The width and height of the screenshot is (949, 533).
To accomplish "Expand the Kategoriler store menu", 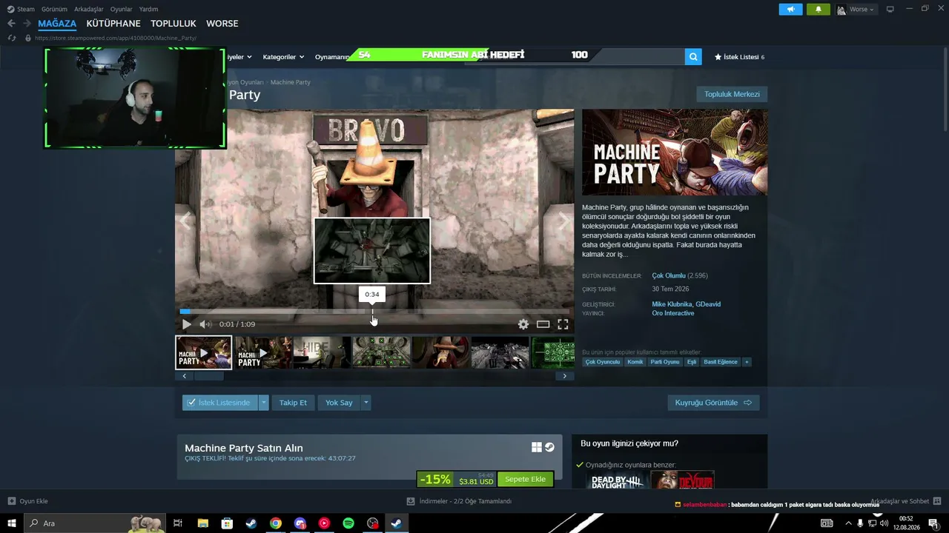I will pos(282,57).
